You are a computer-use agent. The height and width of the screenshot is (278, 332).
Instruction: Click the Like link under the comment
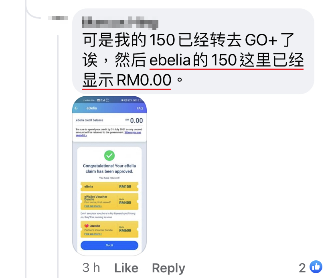point(126,268)
